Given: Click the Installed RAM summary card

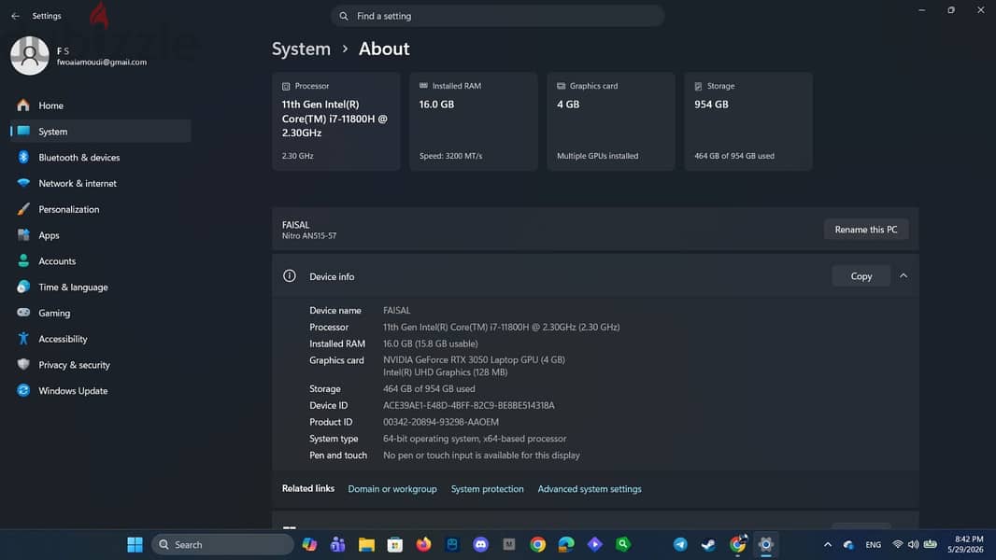Looking at the screenshot, I should pyautogui.click(x=473, y=121).
